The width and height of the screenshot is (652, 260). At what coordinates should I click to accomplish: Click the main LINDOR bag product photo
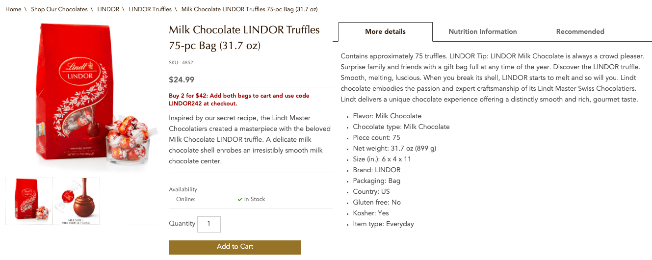click(x=83, y=96)
